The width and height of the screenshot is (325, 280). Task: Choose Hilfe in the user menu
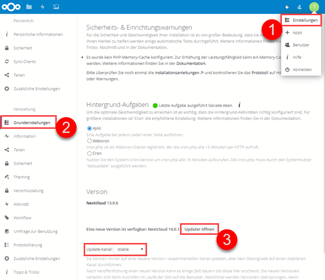pos(301,57)
